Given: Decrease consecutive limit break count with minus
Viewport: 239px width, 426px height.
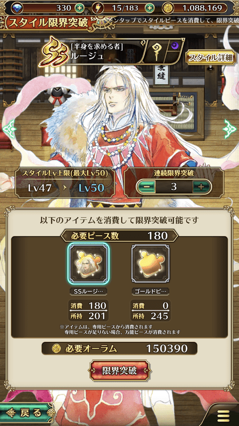Looking at the screenshot, I should tap(147, 187).
